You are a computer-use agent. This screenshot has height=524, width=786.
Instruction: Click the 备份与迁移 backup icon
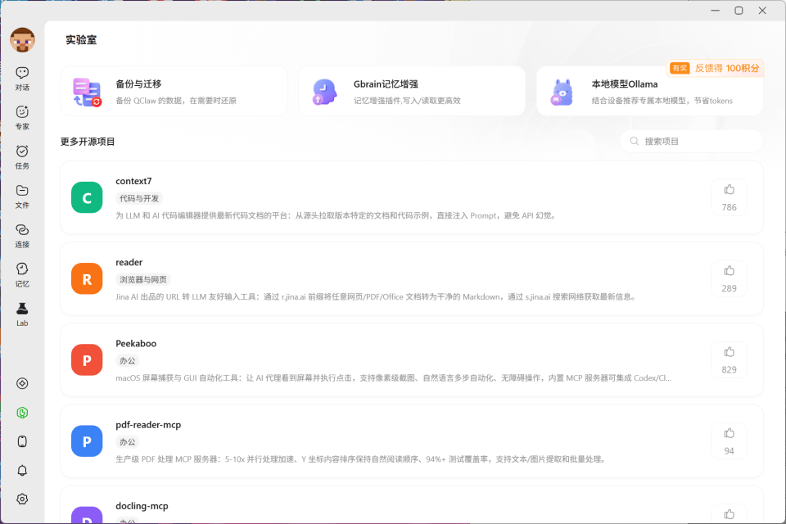click(87, 92)
